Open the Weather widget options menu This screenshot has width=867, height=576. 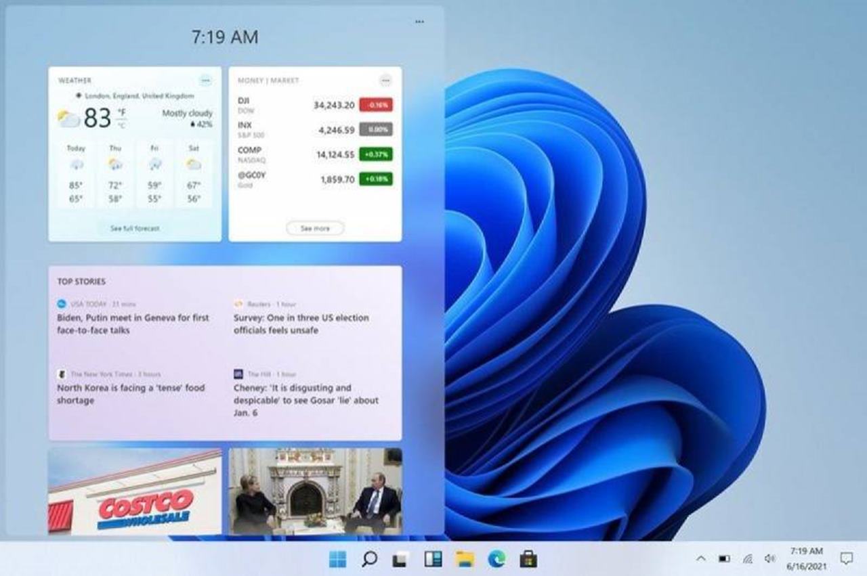click(205, 80)
